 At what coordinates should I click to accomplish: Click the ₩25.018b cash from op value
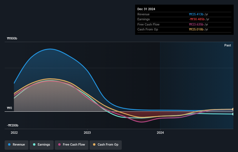pyautogui.click(x=196, y=30)
